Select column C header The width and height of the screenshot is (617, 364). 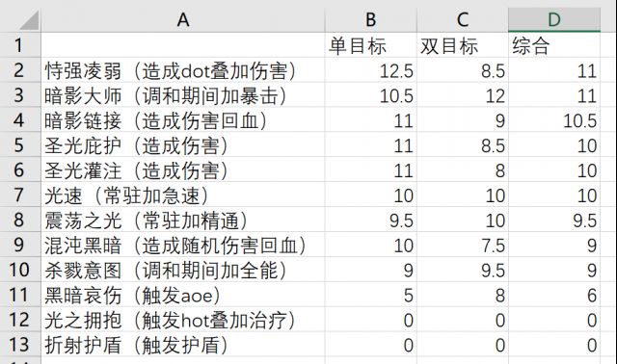(463, 19)
